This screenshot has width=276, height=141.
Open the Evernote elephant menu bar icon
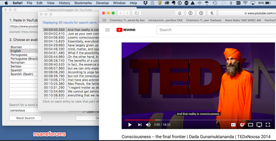(x=174, y=3)
